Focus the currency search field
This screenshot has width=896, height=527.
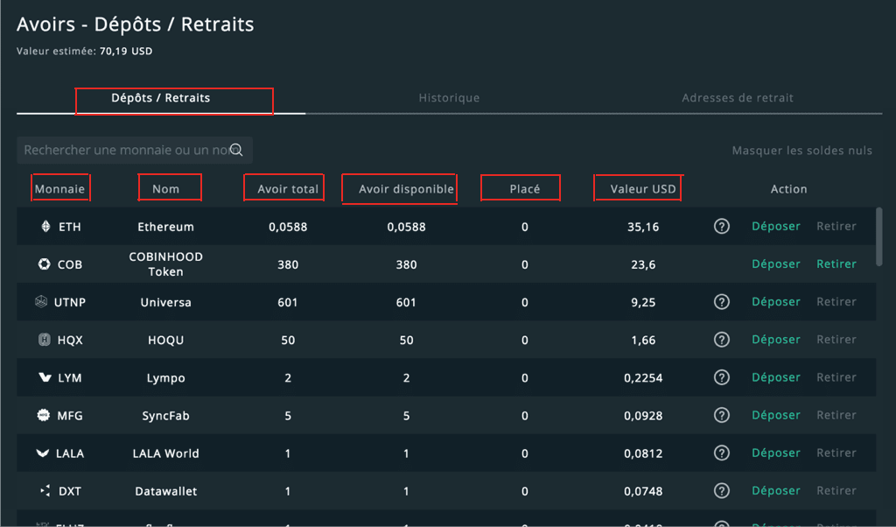point(135,151)
